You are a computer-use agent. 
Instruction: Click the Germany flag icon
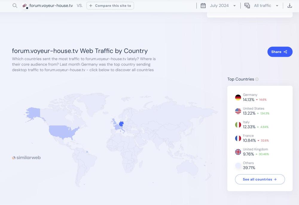(x=238, y=97)
